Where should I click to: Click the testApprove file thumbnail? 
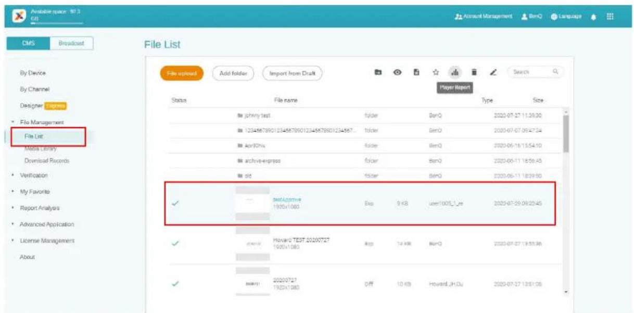click(x=252, y=203)
